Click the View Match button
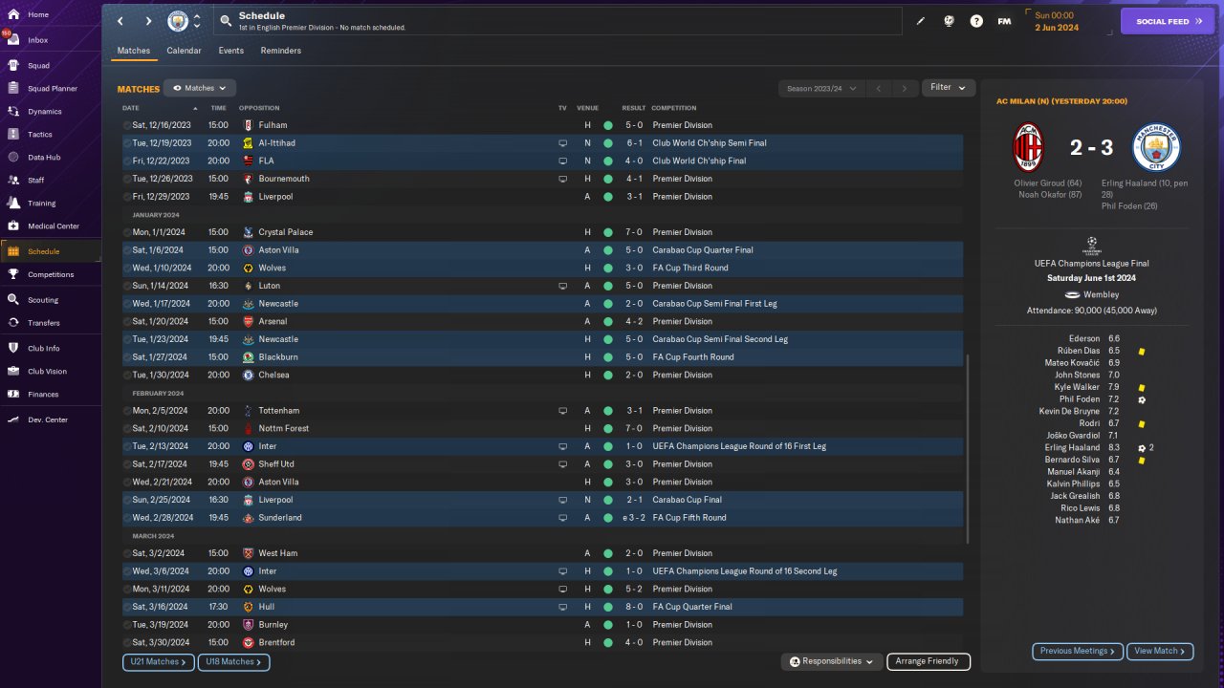1224x688 pixels. (1160, 652)
